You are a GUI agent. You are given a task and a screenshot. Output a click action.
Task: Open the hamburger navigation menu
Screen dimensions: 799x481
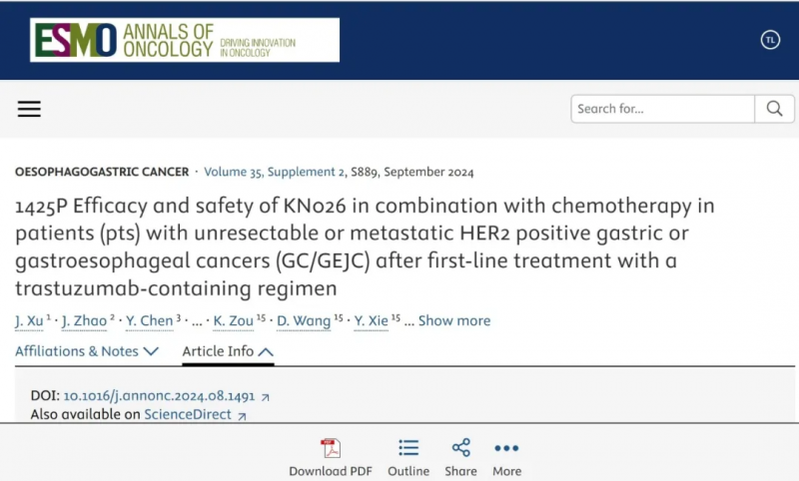[x=29, y=109]
